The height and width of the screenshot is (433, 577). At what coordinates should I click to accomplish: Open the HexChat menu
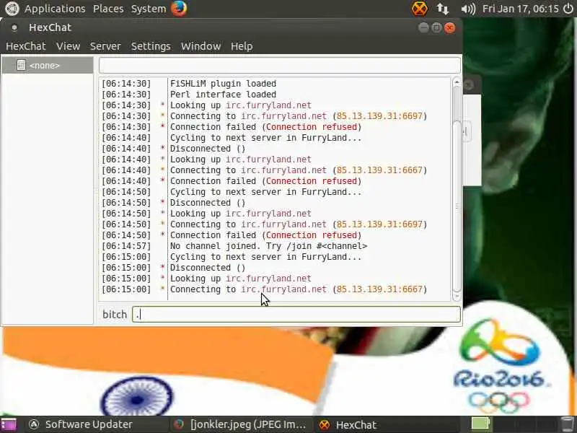point(26,46)
